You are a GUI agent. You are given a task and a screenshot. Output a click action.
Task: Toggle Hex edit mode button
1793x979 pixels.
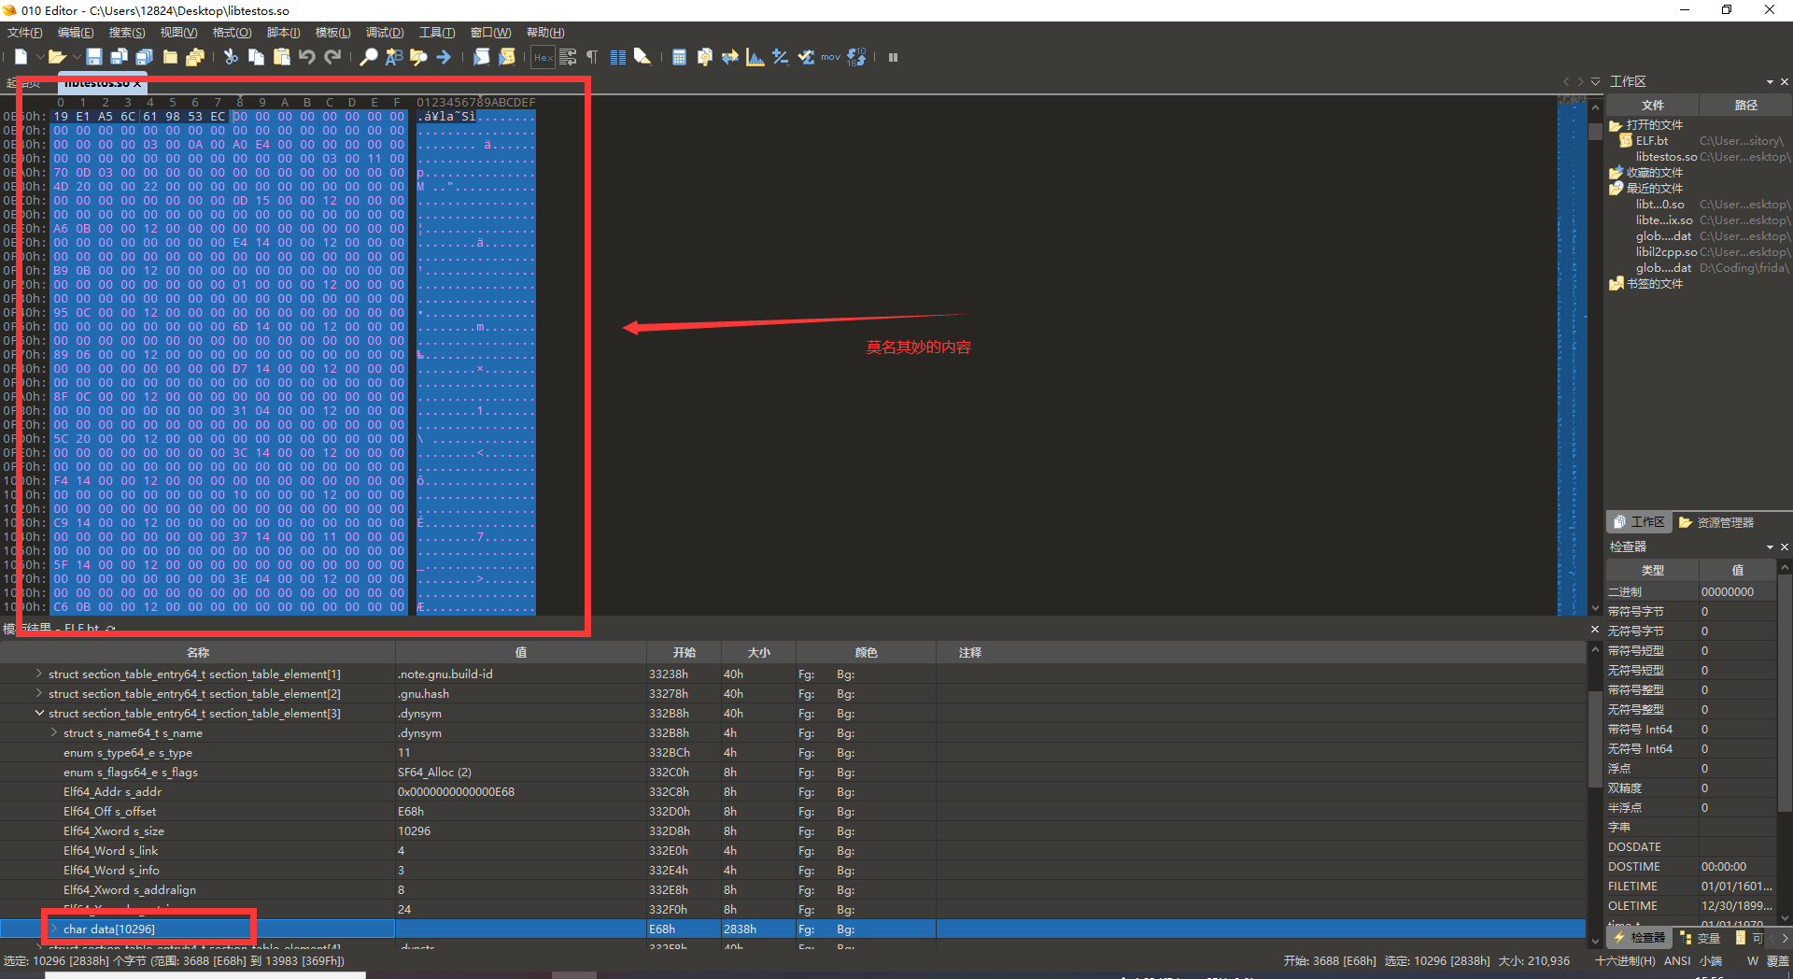click(x=543, y=57)
